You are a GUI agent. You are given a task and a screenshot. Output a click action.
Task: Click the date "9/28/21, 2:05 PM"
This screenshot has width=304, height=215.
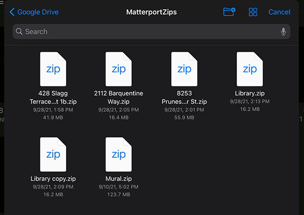(119, 110)
